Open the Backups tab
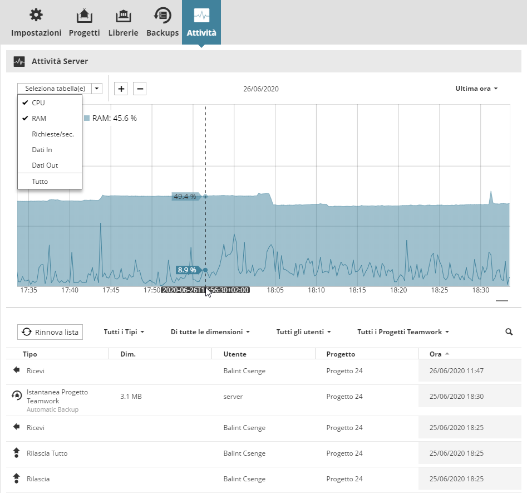The image size is (527, 493). click(162, 22)
